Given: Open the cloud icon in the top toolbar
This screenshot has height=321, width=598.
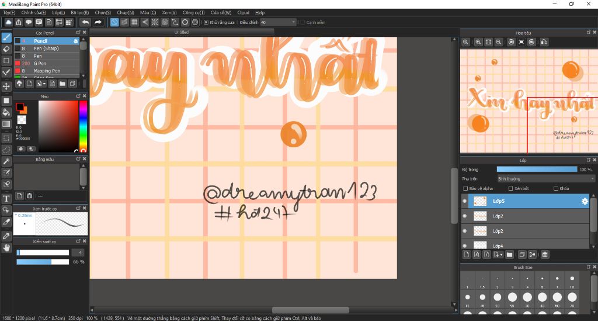Looking at the screenshot, I should [x=8, y=22].
